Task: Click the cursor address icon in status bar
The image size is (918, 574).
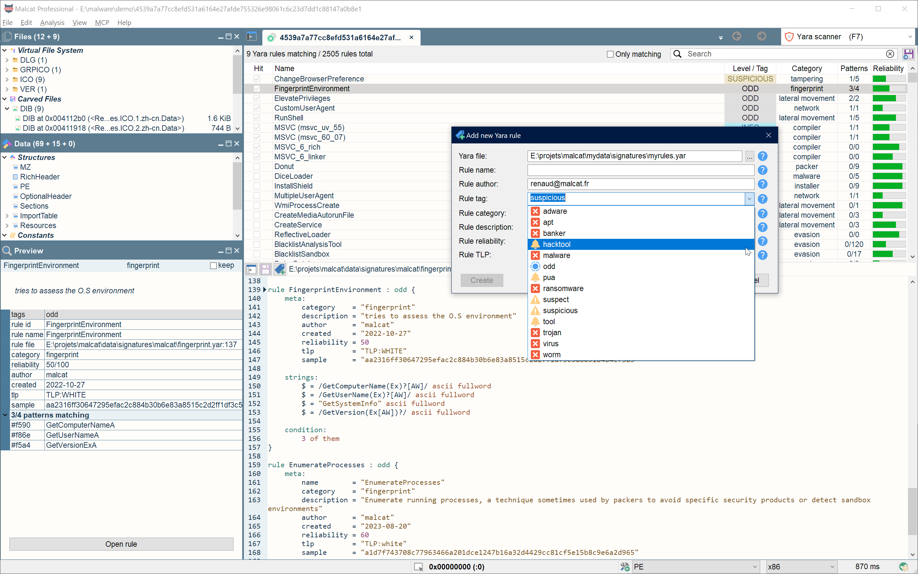Action: tap(419, 567)
